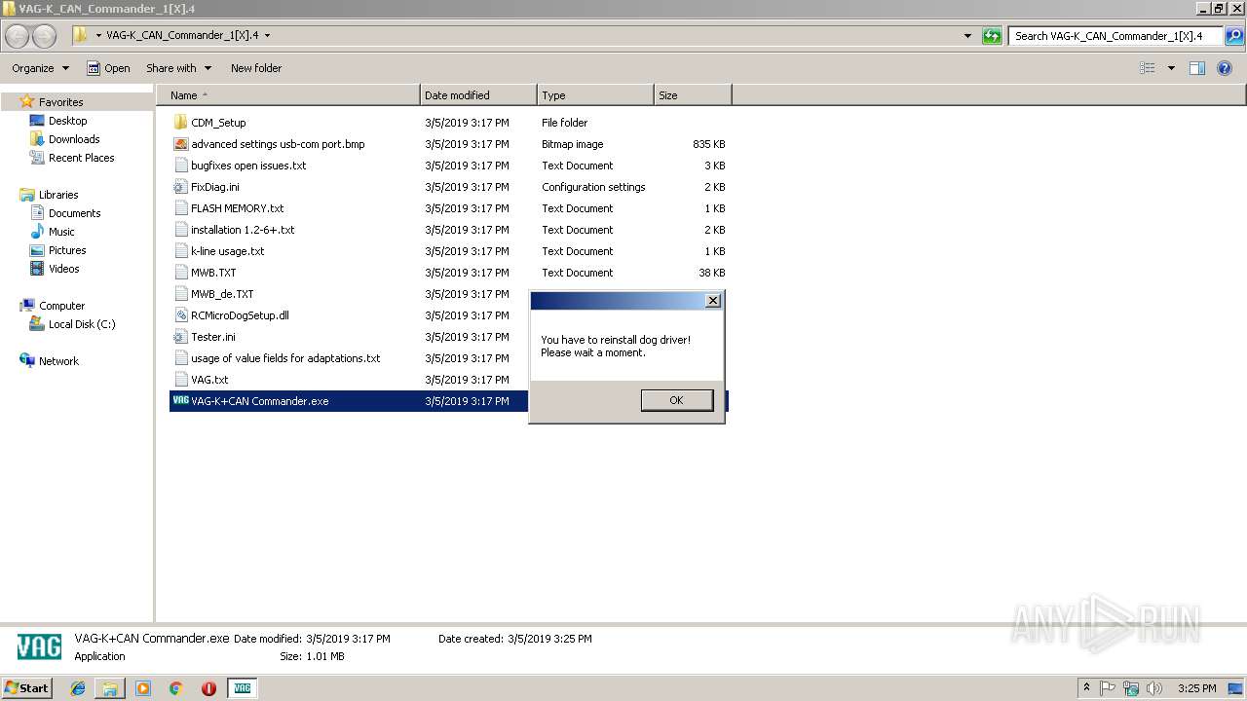Select advanced settings usb-com port.bmp icon
The height and width of the screenshot is (701, 1247).
[180, 144]
